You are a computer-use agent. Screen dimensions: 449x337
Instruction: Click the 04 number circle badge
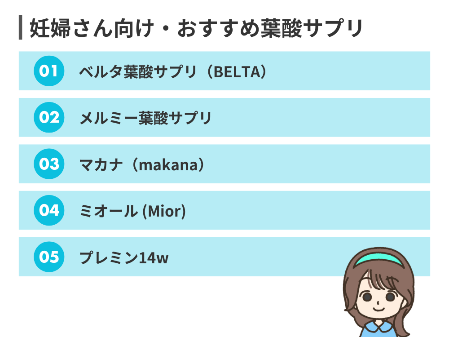coord(49,210)
